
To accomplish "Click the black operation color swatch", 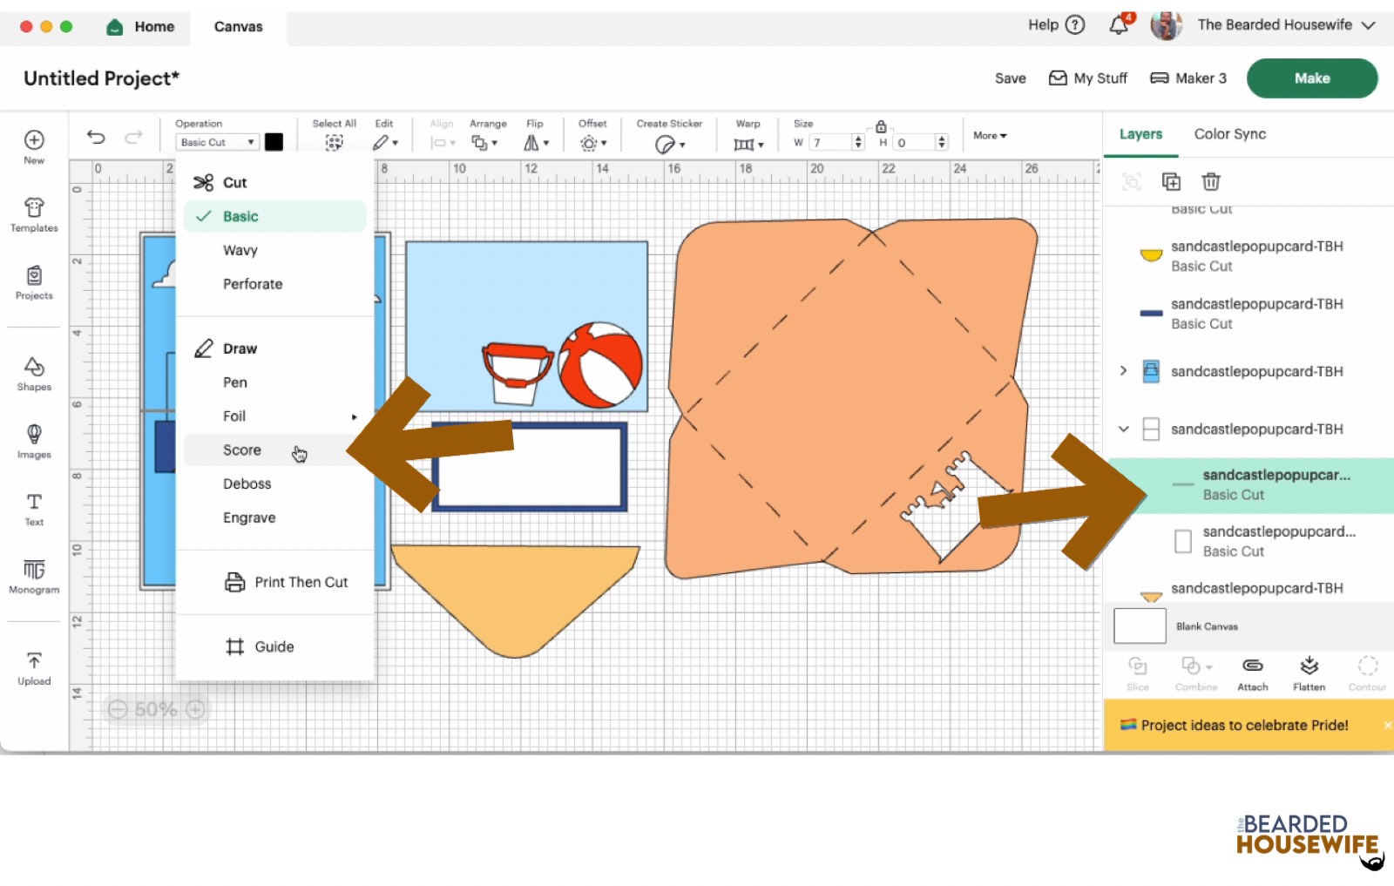I will [x=274, y=142].
